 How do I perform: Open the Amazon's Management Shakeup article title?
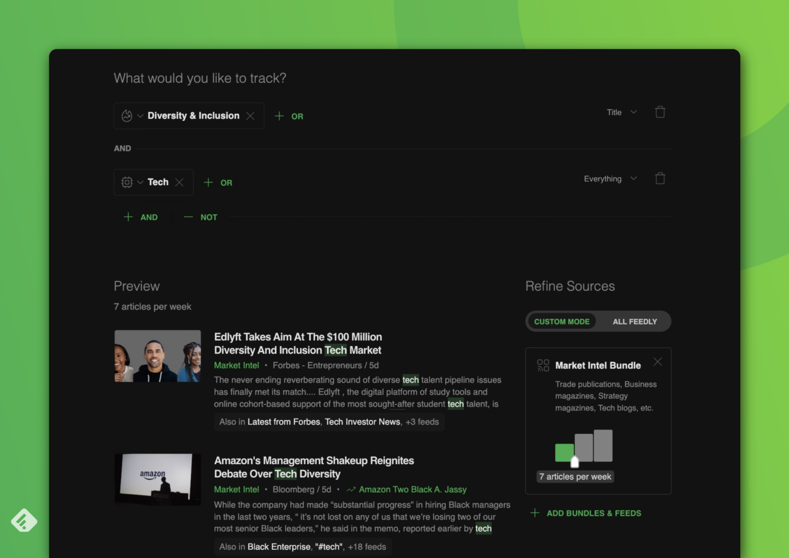(x=314, y=468)
